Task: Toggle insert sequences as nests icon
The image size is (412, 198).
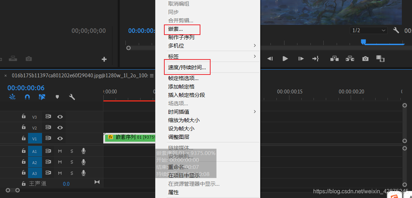Action: click(12, 97)
